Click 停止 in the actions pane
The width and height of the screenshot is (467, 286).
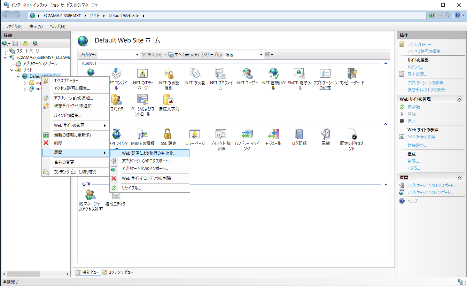pyautogui.click(x=411, y=121)
